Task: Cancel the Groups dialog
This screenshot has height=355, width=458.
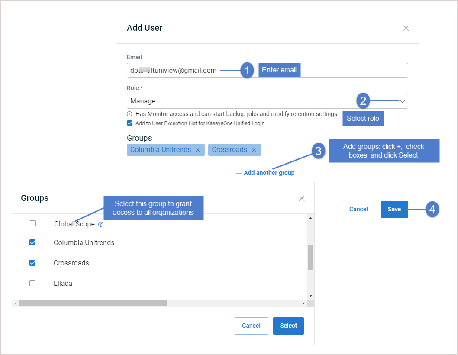Action: pos(251,326)
